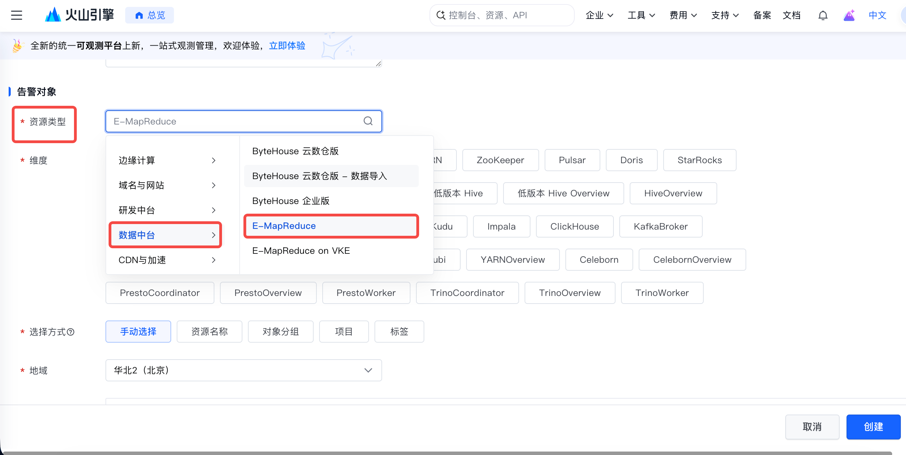The width and height of the screenshot is (906, 455).
Task: Select the HiveOverview dimension
Action: (x=673, y=193)
